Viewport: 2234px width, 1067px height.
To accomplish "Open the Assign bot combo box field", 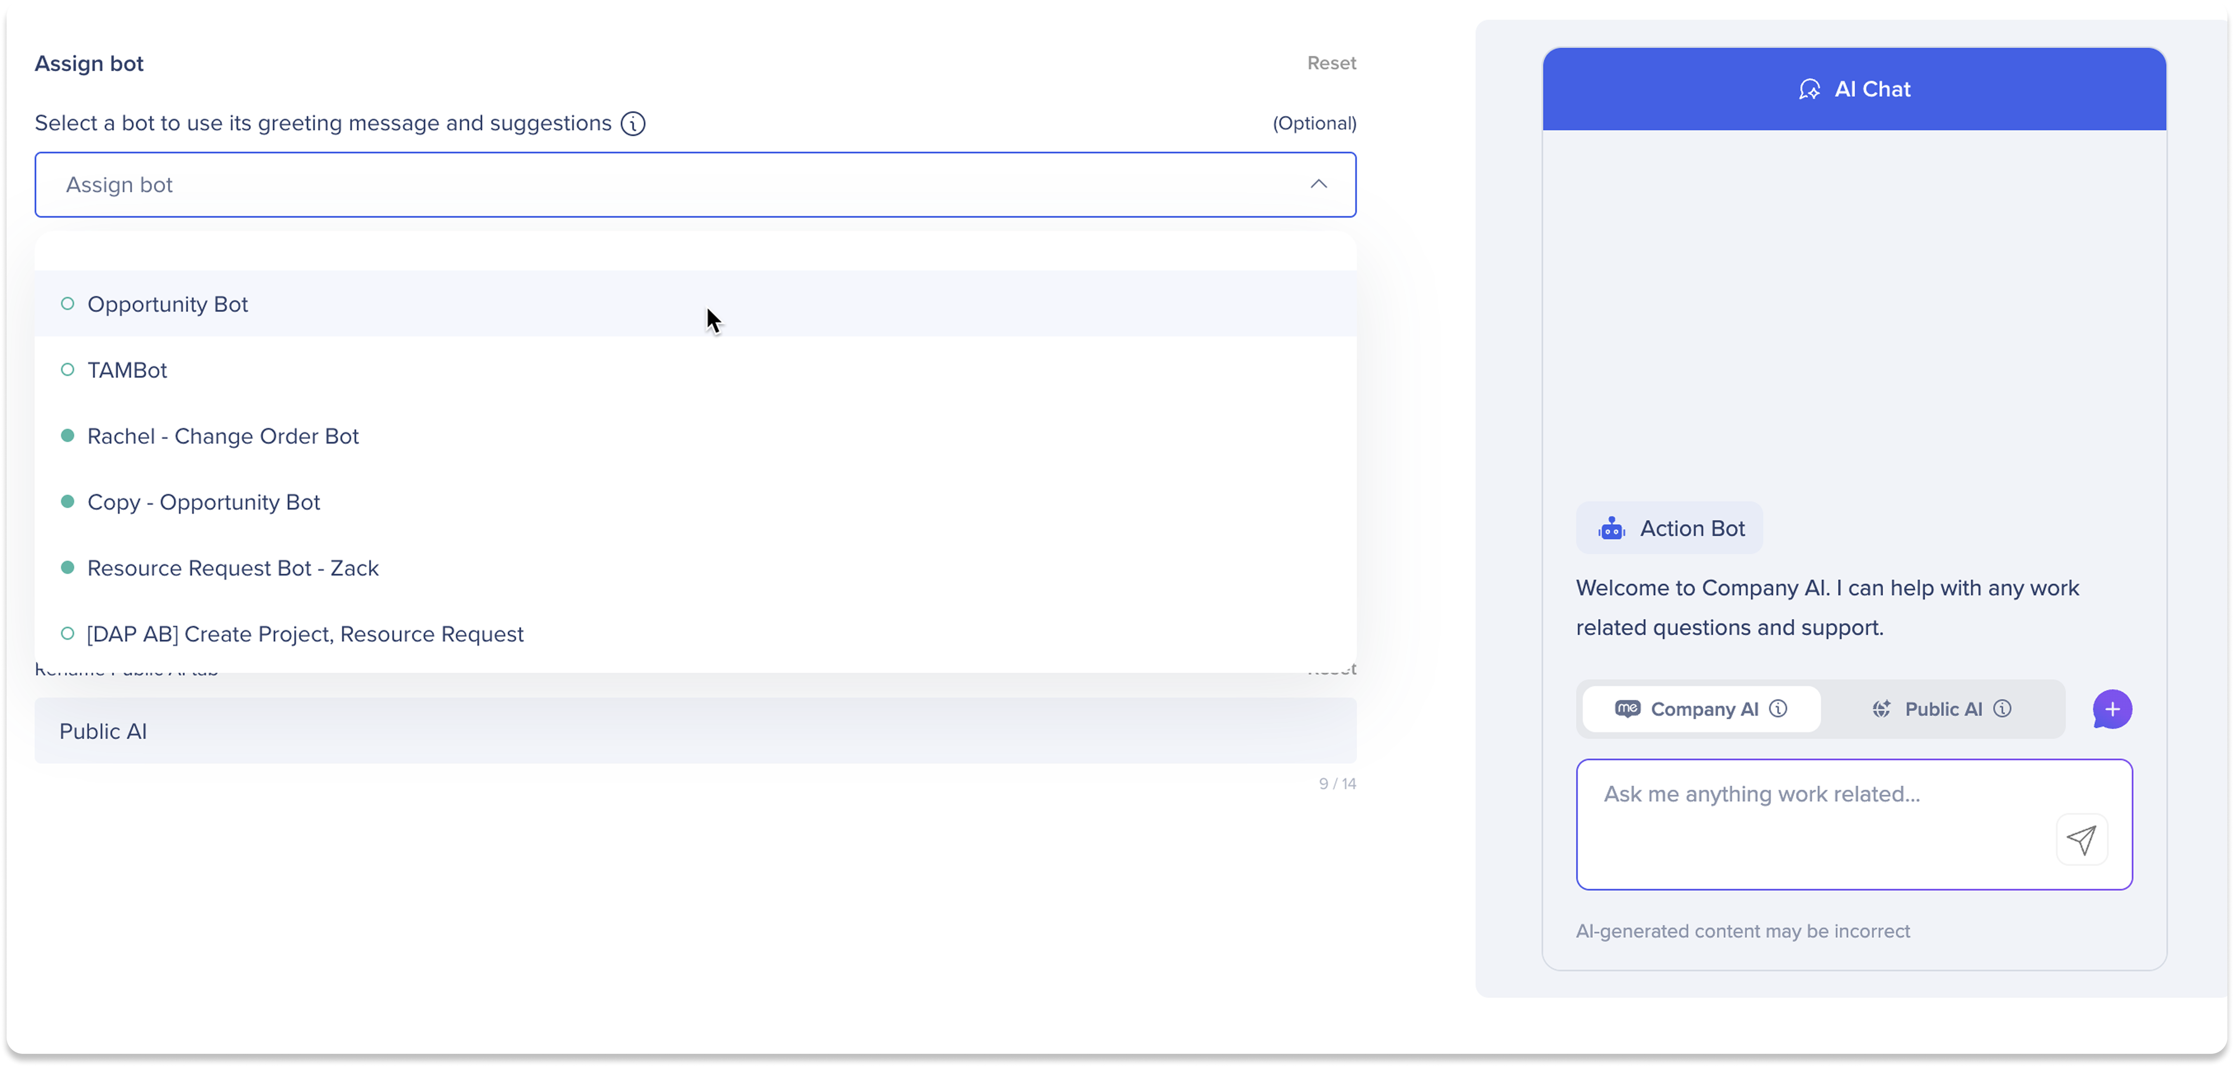I will click(695, 185).
